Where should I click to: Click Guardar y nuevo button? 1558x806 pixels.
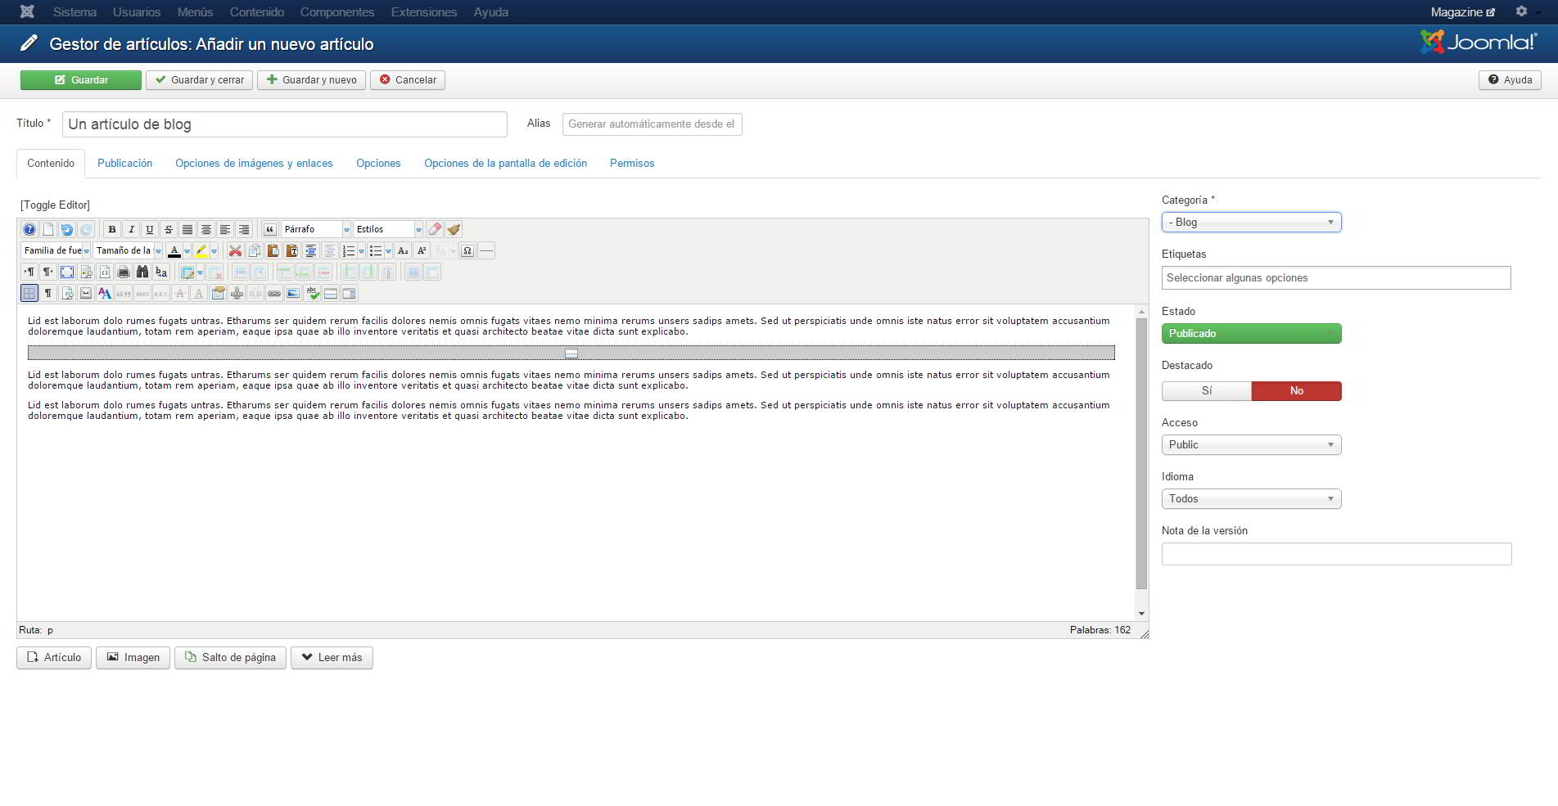pyautogui.click(x=311, y=80)
